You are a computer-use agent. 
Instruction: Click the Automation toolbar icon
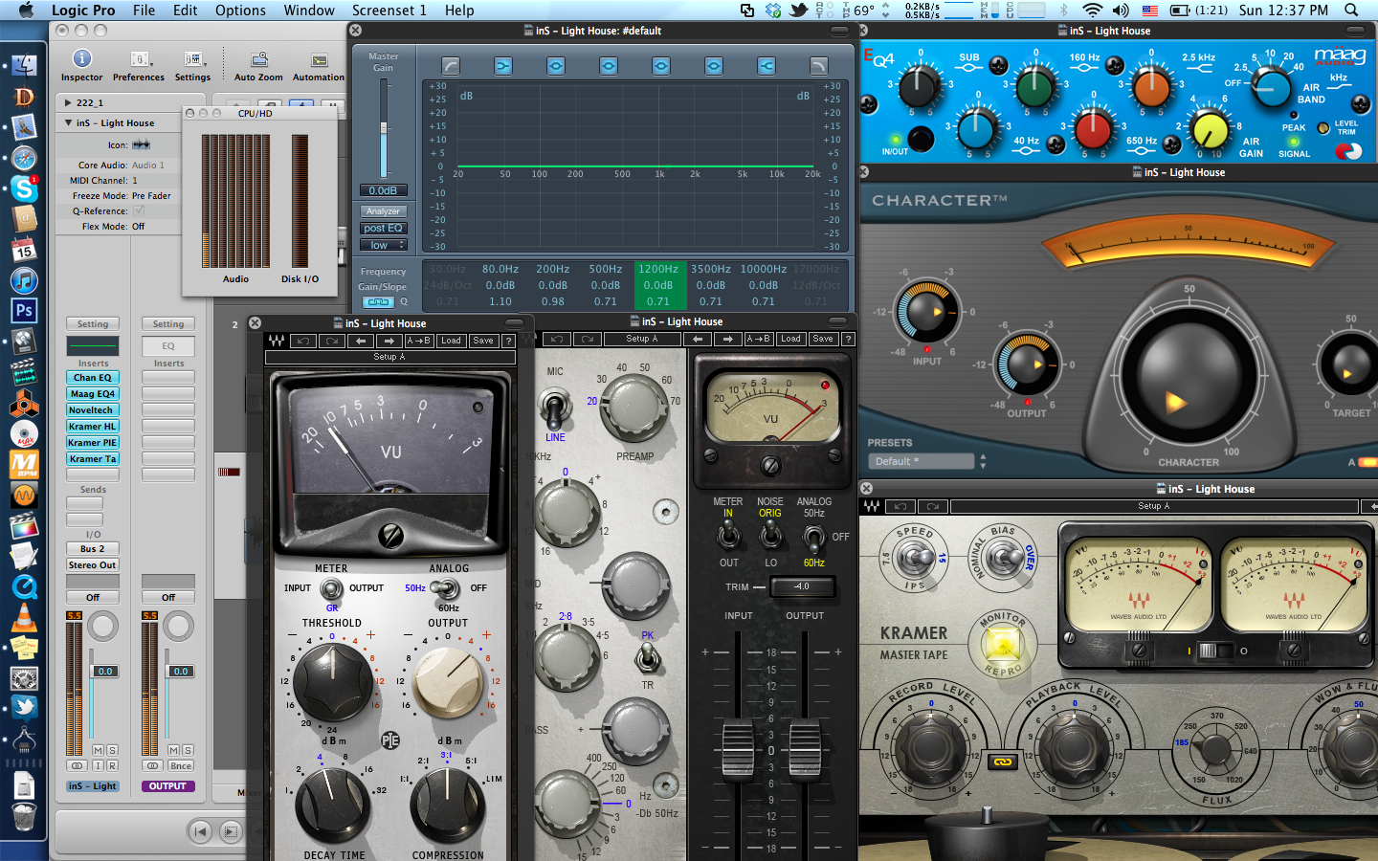click(319, 60)
